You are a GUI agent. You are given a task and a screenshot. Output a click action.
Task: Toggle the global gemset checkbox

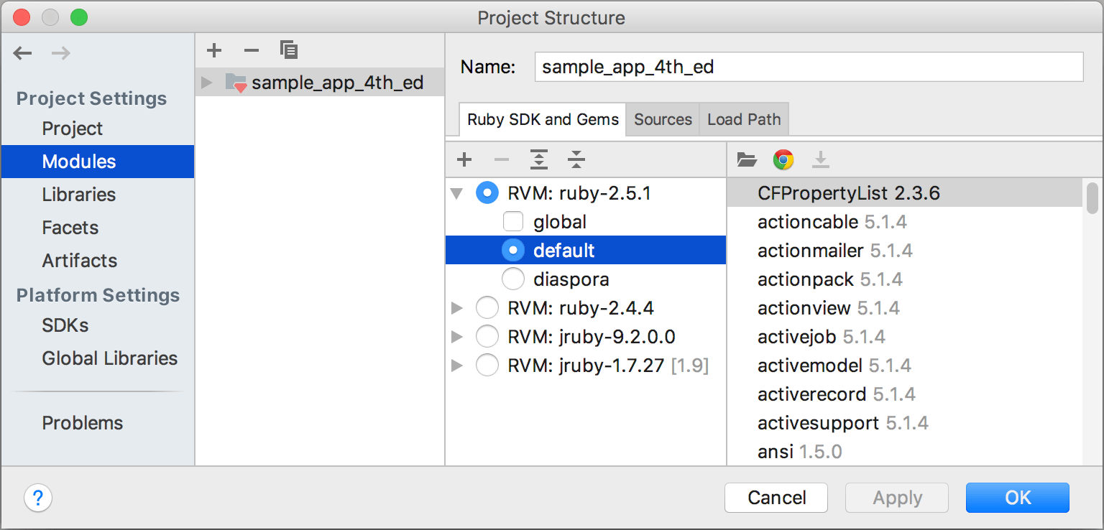[x=513, y=221]
